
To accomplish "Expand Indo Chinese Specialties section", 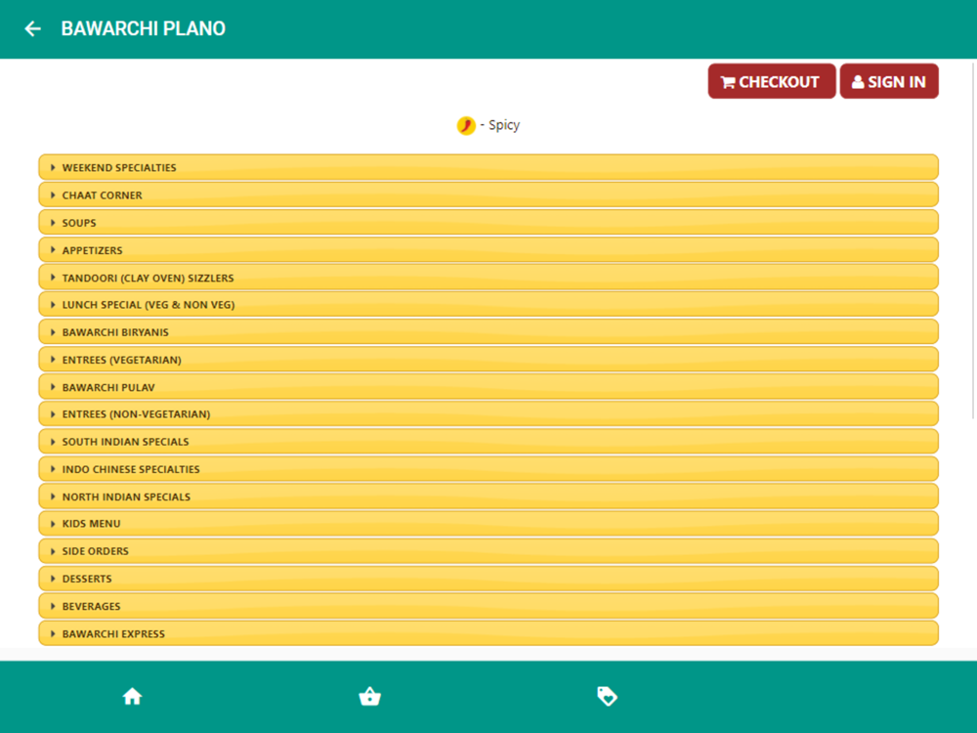I will coord(488,469).
